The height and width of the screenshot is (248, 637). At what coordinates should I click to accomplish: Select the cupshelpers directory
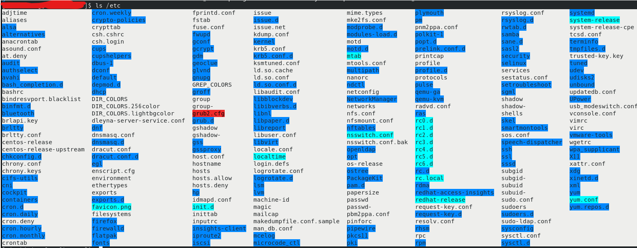(111, 56)
